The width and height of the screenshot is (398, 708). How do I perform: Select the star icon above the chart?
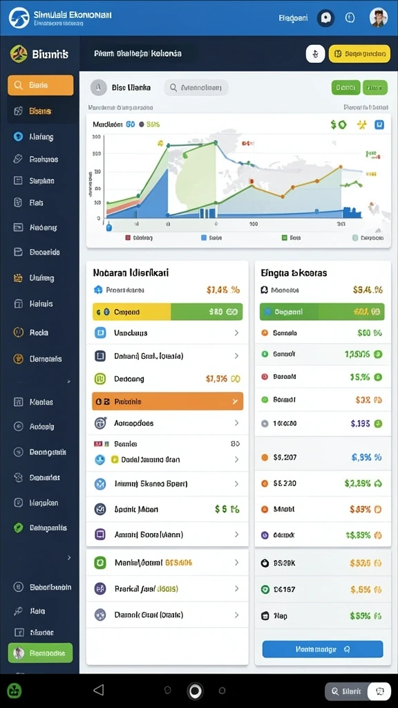pos(362,124)
